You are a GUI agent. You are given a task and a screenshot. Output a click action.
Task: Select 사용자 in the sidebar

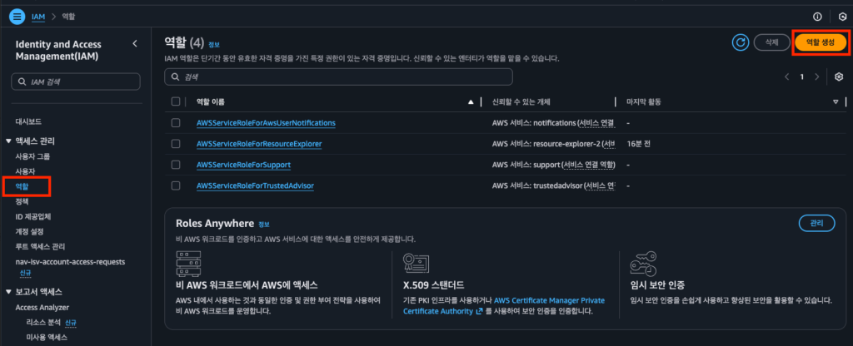coord(25,171)
